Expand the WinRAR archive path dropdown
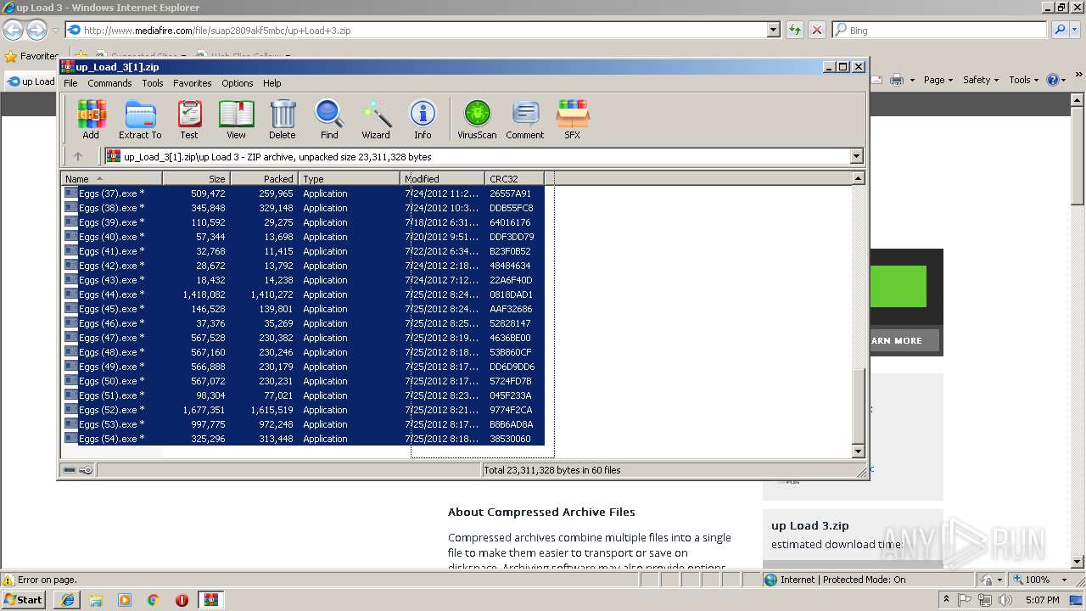This screenshot has width=1086, height=611. click(x=856, y=156)
